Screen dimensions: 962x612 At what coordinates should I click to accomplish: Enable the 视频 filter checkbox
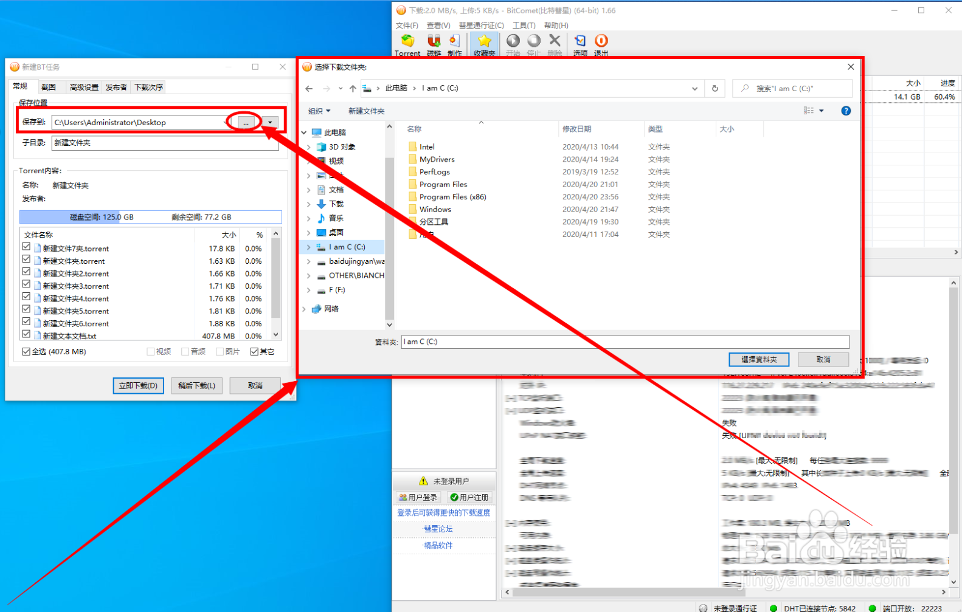(150, 352)
